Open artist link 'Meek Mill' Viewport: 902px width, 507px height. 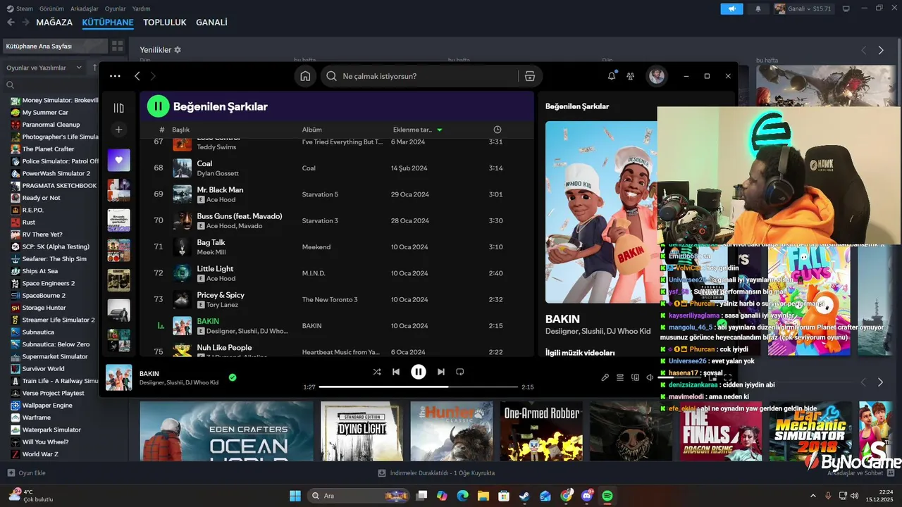pyautogui.click(x=211, y=252)
